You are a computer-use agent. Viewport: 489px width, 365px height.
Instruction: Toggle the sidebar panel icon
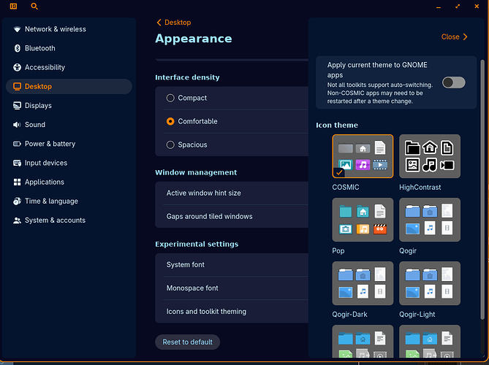(x=14, y=6)
